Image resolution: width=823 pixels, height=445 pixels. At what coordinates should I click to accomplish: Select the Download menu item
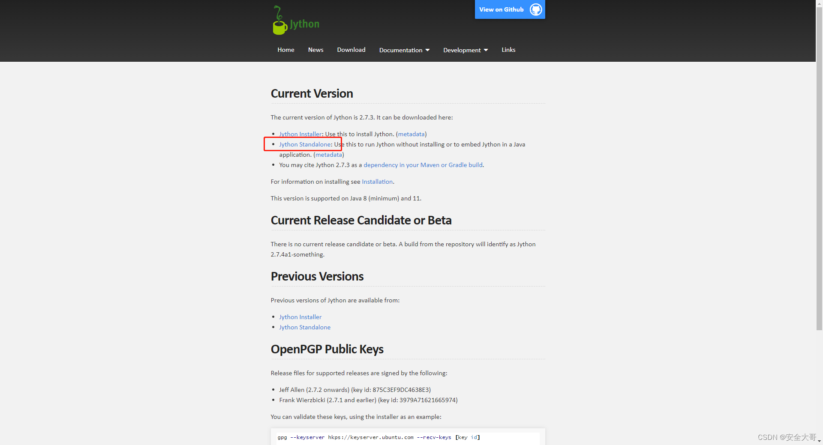351,50
